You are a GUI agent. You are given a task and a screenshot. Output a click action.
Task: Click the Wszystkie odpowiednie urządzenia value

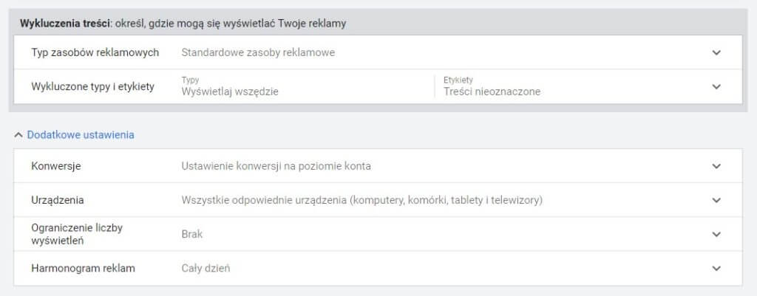[x=362, y=200]
